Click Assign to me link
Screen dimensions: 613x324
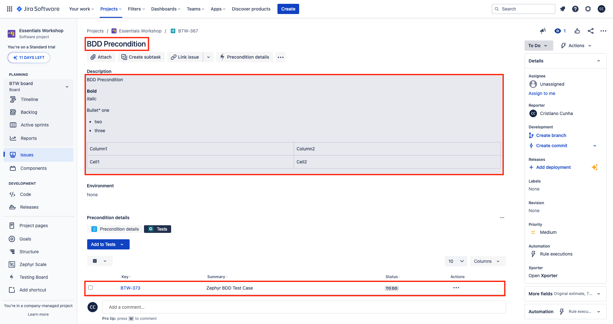click(542, 93)
